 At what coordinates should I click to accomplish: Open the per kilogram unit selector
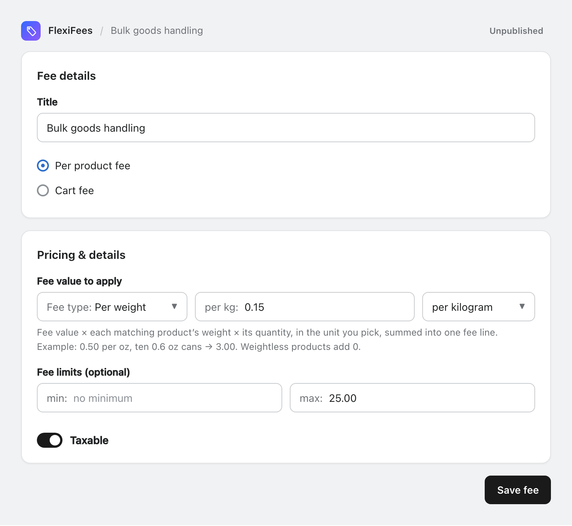479,307
